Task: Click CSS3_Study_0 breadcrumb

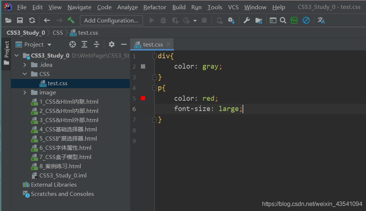Action: [26, 33]
